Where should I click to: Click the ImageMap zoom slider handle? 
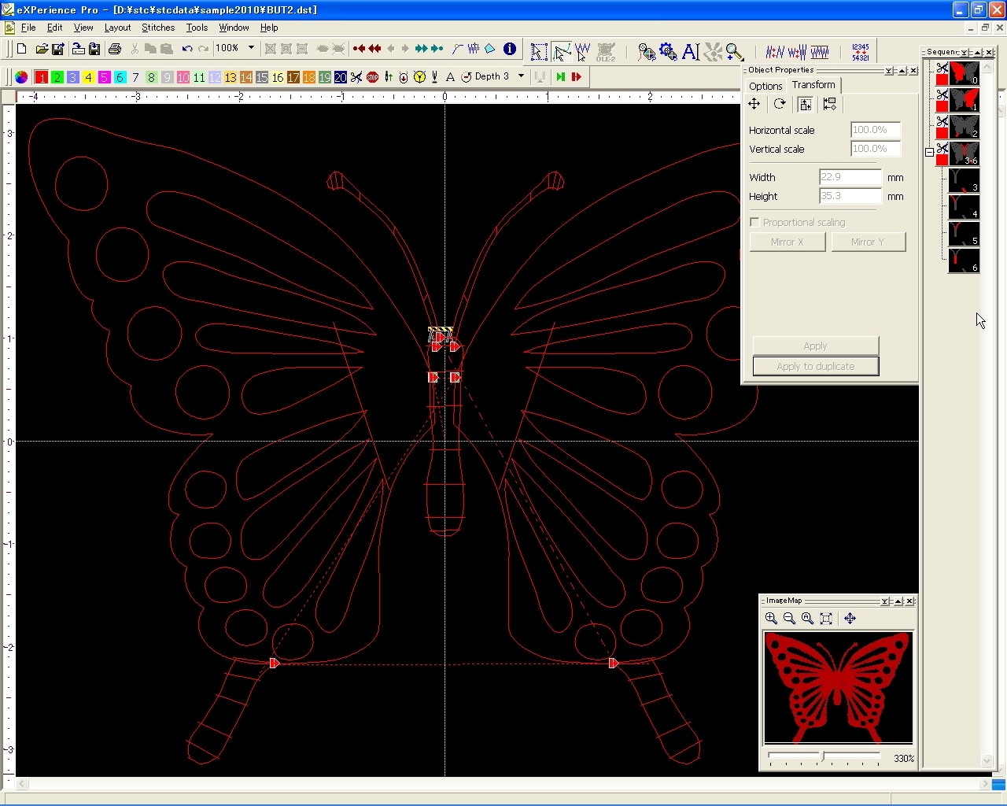(822, 756)
